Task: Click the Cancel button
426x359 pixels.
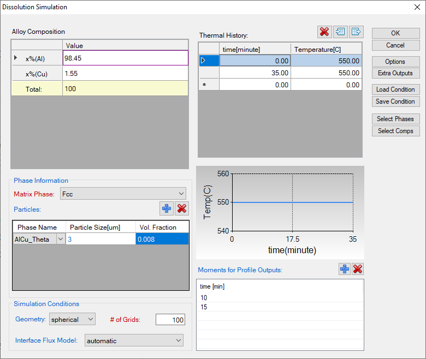Action: click(x=395, y=45)
